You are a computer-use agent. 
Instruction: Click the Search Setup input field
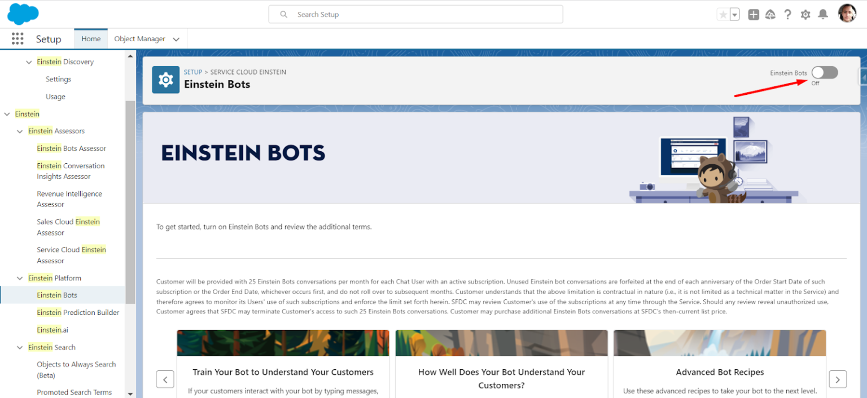[x=415, y=15]
